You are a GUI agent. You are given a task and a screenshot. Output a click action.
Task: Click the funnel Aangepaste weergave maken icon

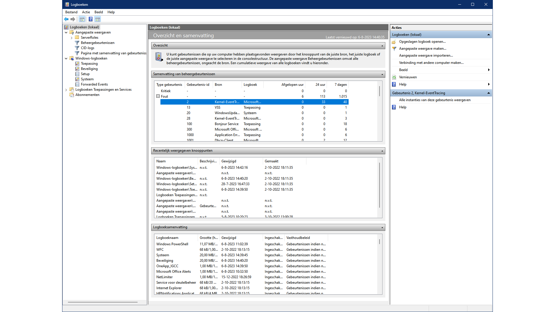(394, 49)
